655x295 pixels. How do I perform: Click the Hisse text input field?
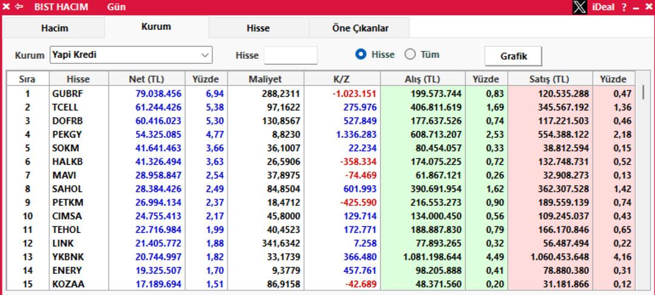291,55
